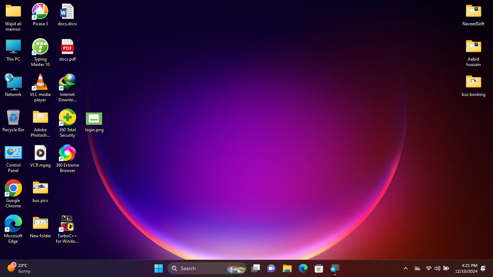Select the bus booking folder

[473, 83]
